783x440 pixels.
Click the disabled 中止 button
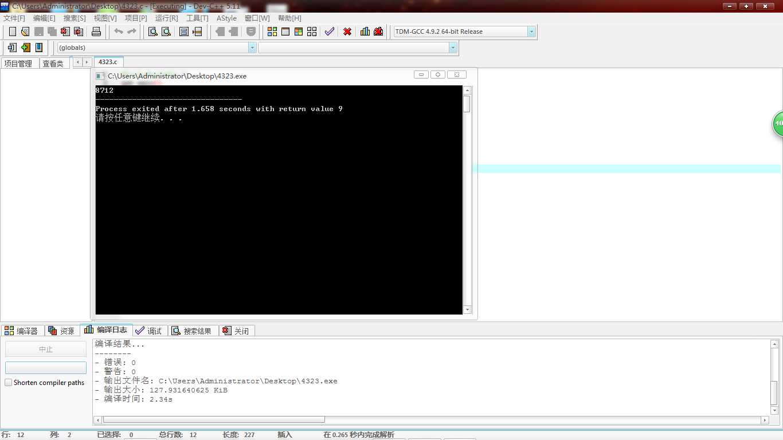tap(46, 349)
